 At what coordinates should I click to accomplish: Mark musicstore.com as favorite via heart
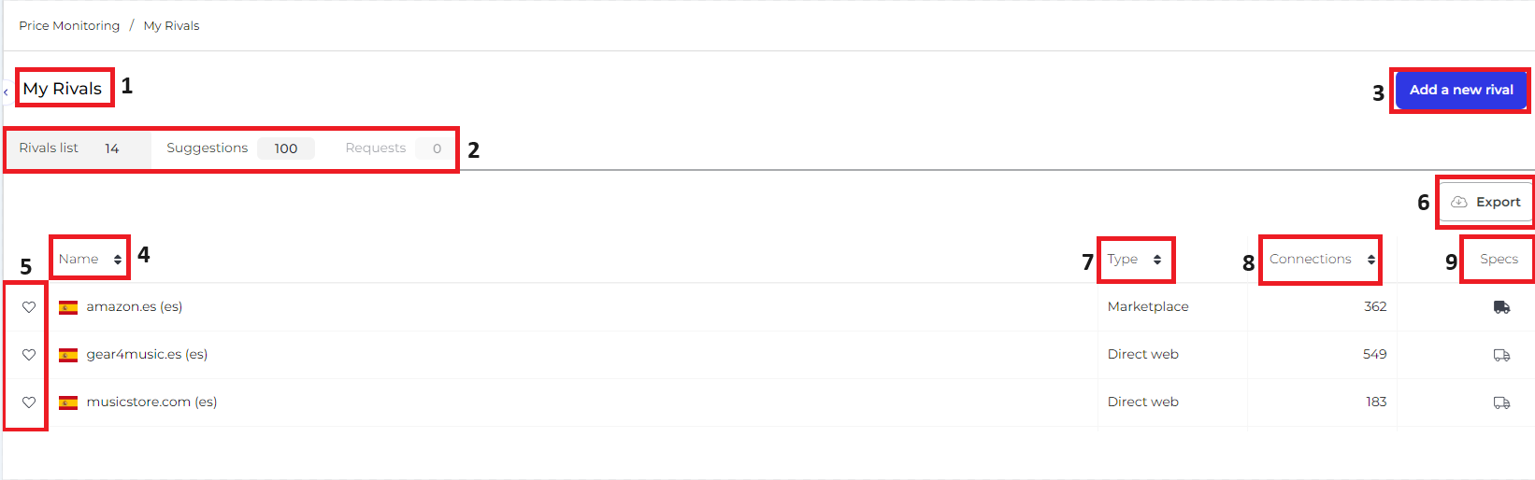[x=29, y=402]
